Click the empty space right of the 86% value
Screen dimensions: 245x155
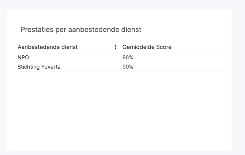(178, 58)
